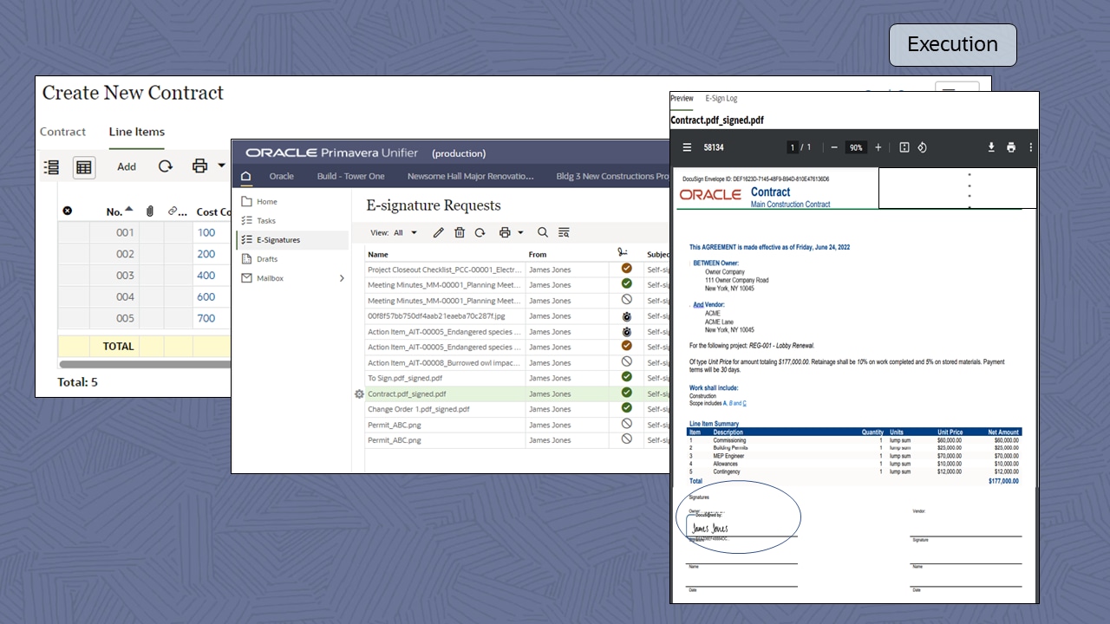Select the Contract.pdf_signed.pdf row
Image resolution: width=1110 pixels, height=624 pixels.
(x=407, y=393)
